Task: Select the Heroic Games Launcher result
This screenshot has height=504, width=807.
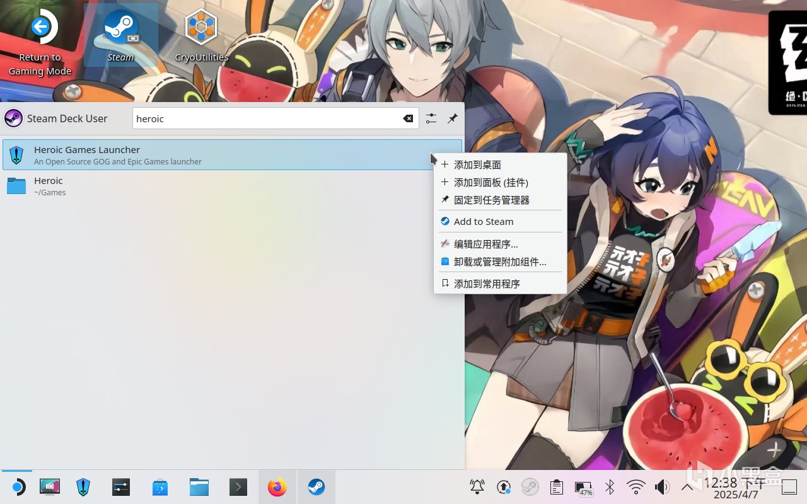Action: coord(232,155)
